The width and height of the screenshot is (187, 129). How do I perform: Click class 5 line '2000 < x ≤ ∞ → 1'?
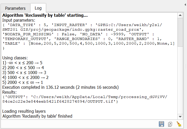(x=23, y=82)
